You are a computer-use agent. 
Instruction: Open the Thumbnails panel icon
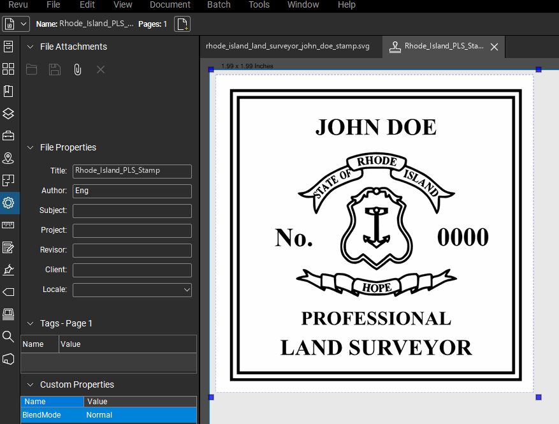8,69
